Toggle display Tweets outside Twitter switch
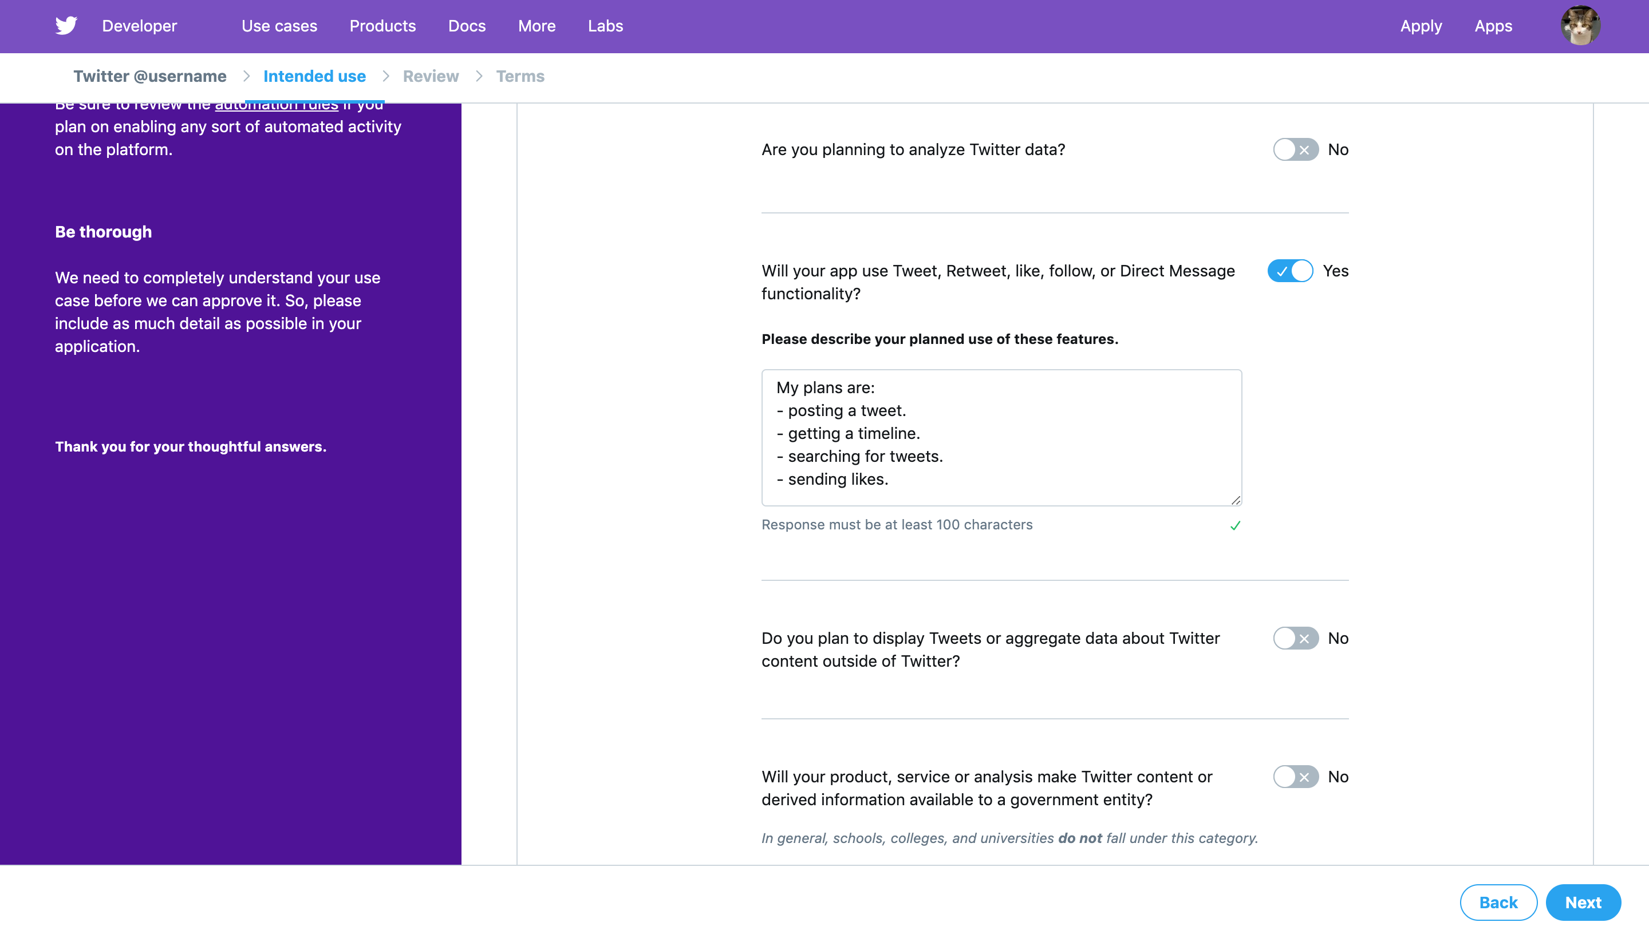The image size is (1649, 938). point(1295,638)
